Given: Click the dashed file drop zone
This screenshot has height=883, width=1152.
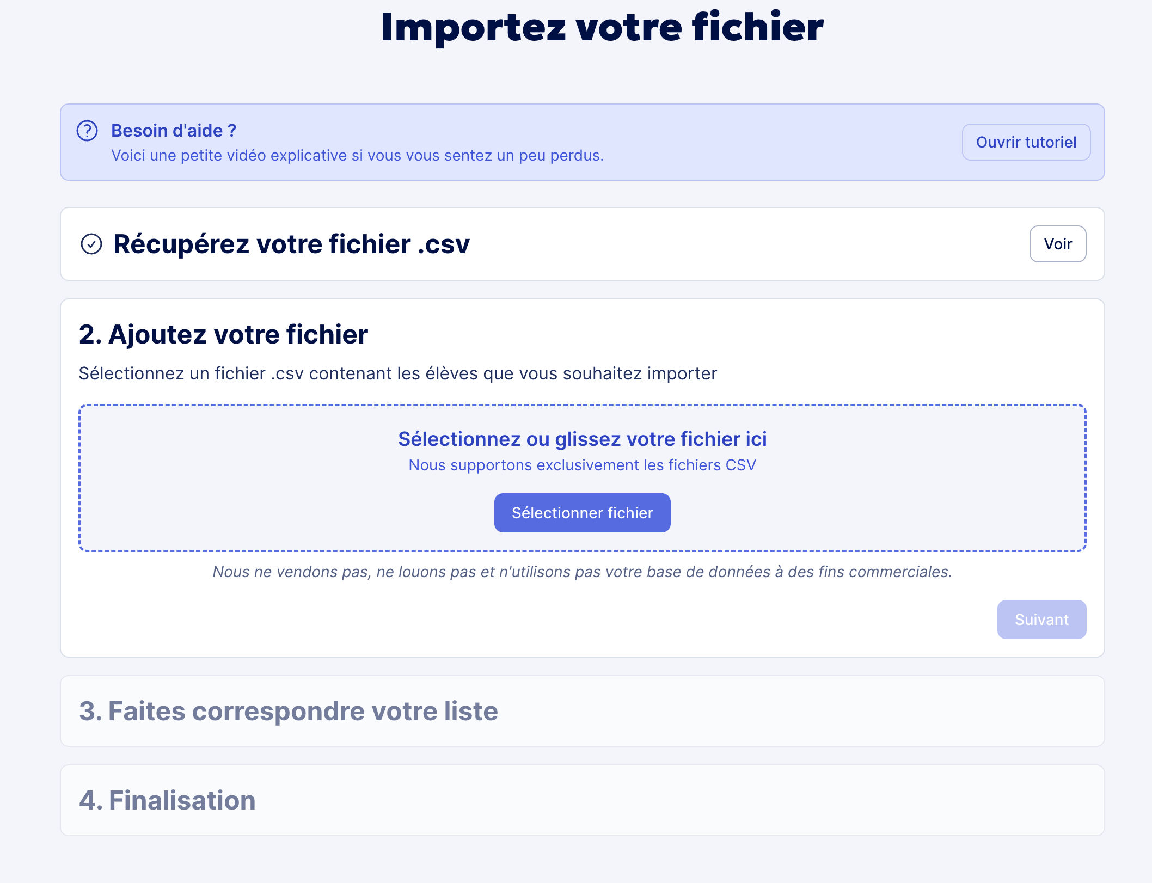Looking at the screenshot, I should point(583,478).
